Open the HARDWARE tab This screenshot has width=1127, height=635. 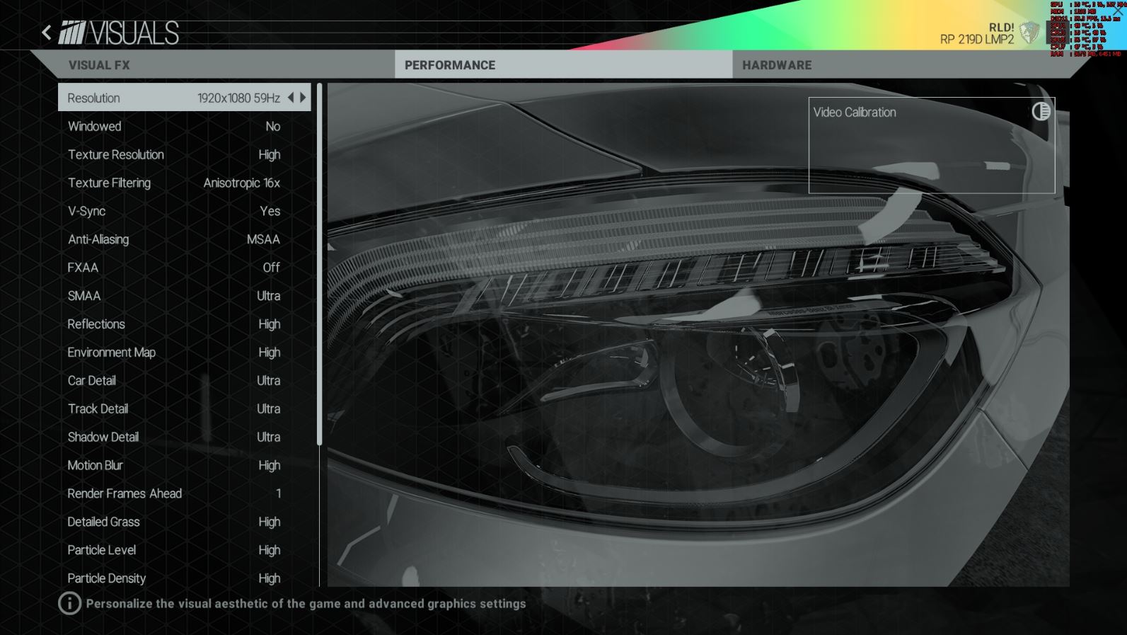777,65
